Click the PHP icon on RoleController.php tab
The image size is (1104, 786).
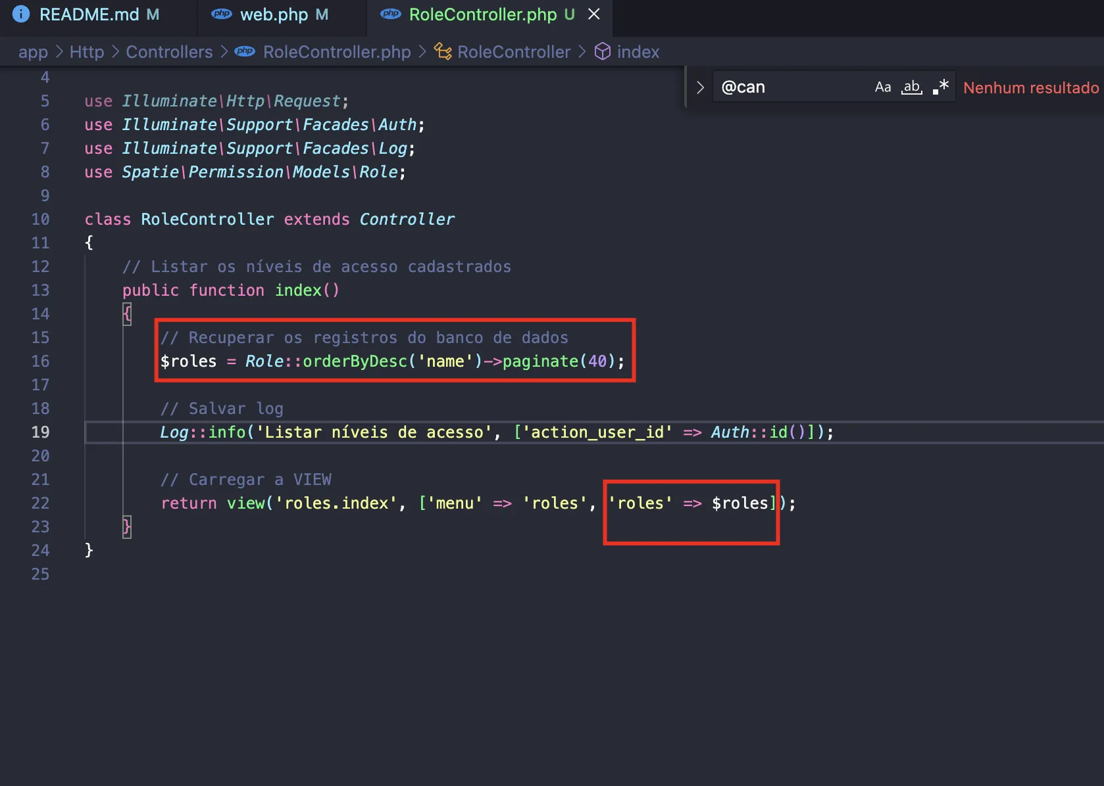click(x=391, y=14)
